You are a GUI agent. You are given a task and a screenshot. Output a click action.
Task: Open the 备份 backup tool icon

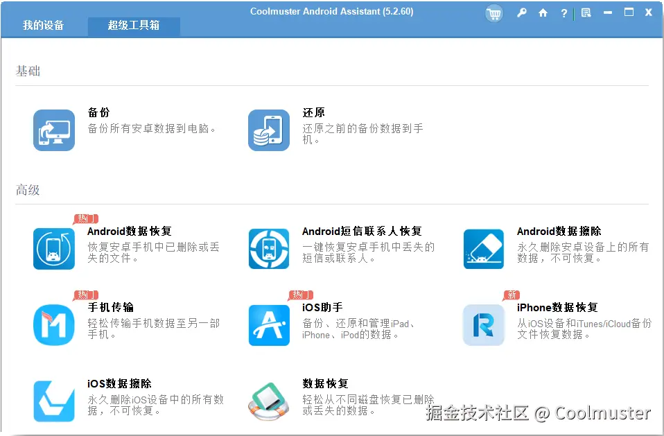tap(54, 130)
